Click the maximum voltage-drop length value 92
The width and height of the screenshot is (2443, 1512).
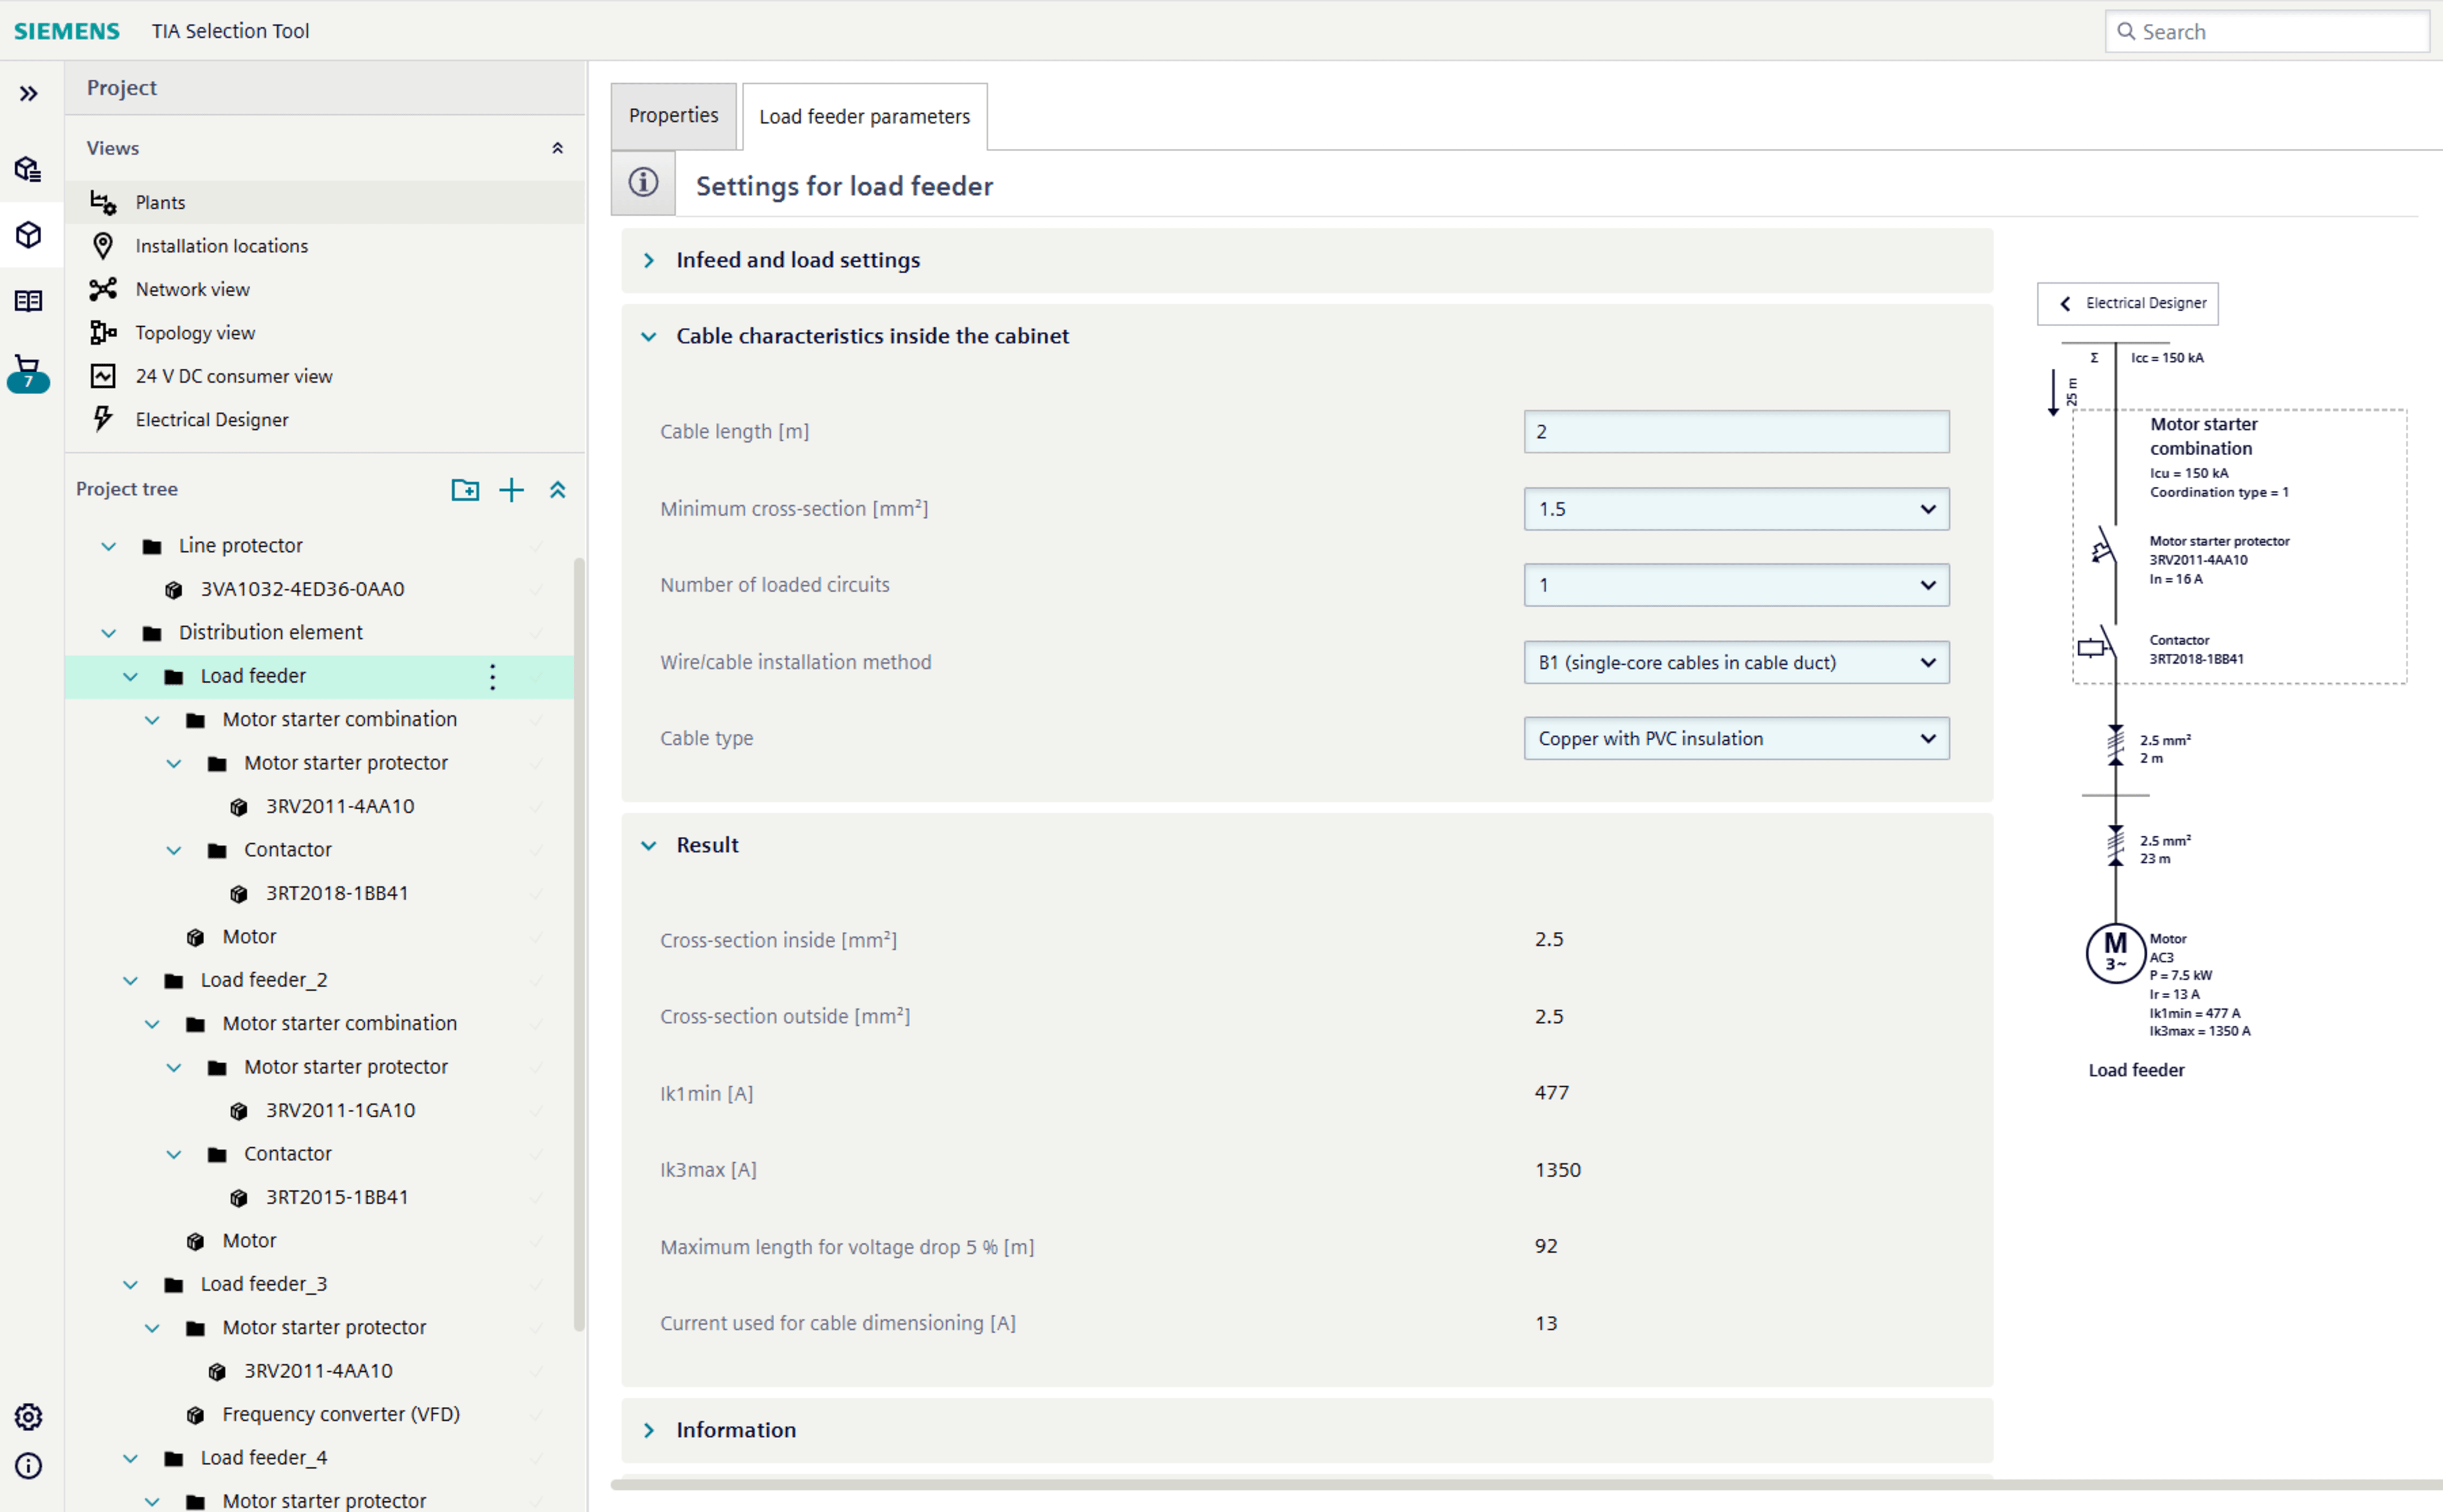pyautogui.click(x=1546, y=1246)
